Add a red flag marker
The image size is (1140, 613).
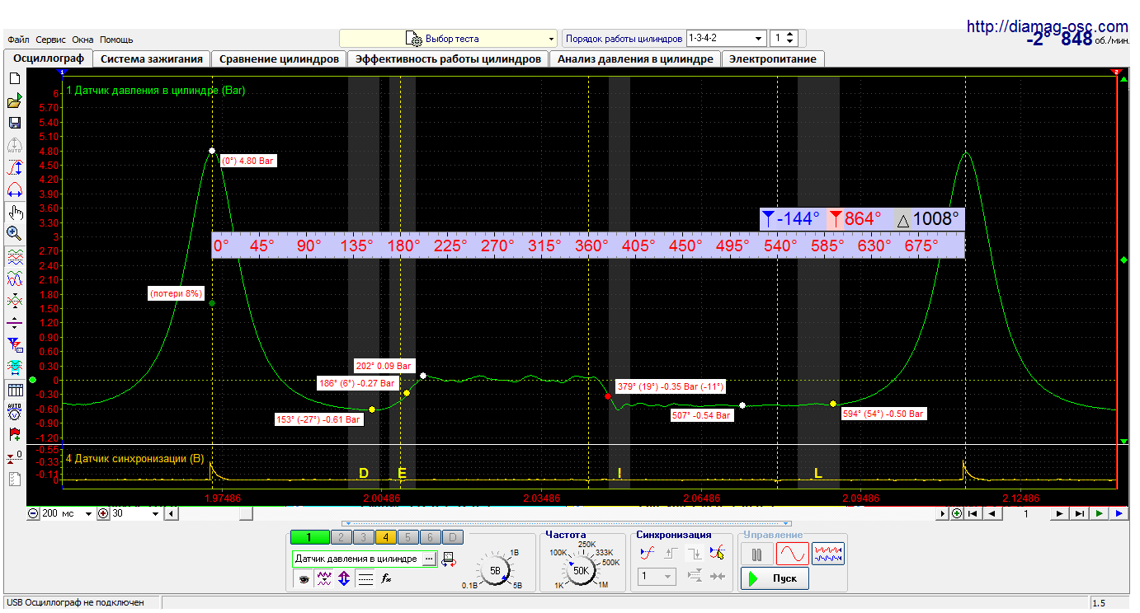(14, 433)
